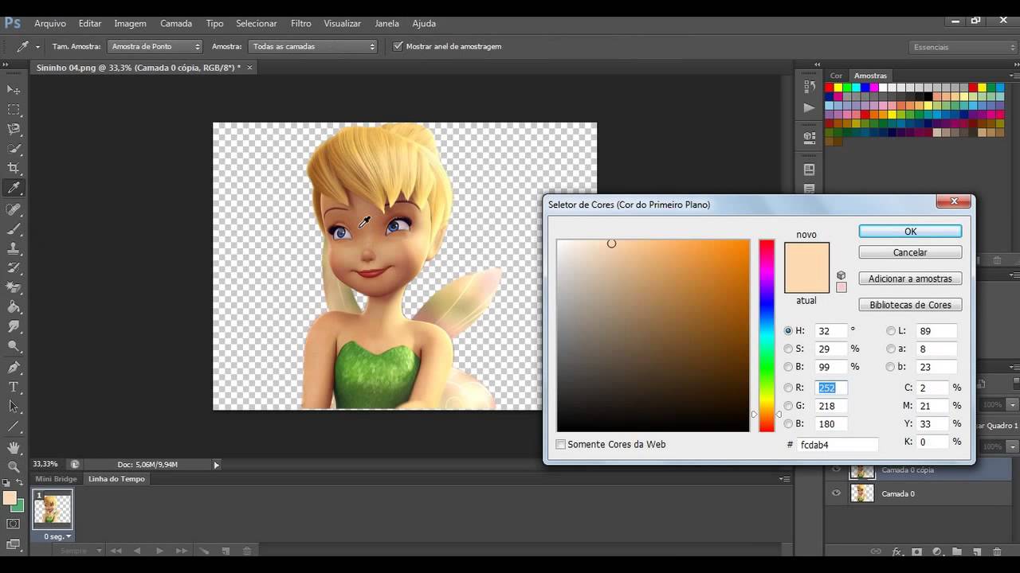Open the History panel icon

(x=810, y=87)
